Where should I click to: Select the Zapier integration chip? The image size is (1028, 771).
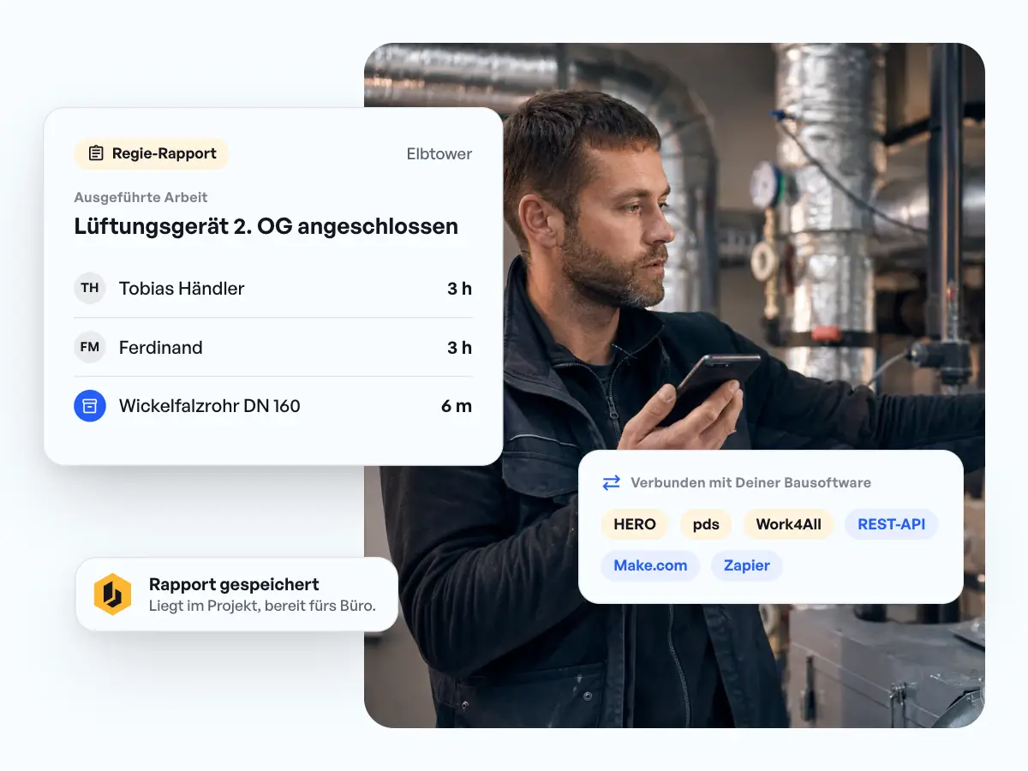pyautogui.click(x=747, y=565)
